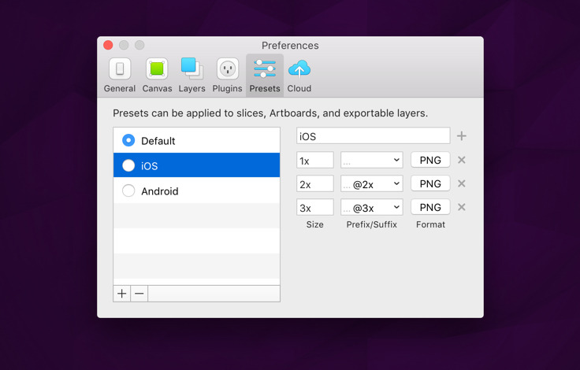Close the Preferences window
This screenshot has width=580, height=370.
[108, 45]
